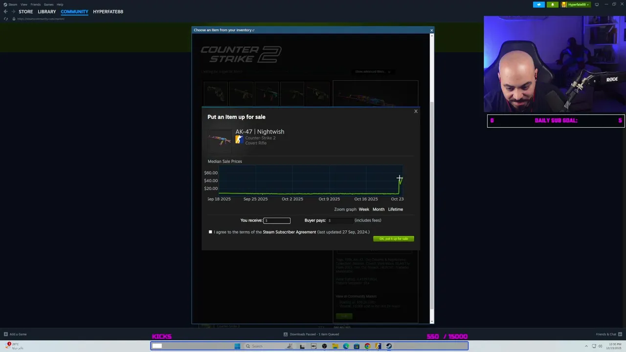Click the volume icon in system tray
The width and height of the screenshot is (626, 352).
601,346
